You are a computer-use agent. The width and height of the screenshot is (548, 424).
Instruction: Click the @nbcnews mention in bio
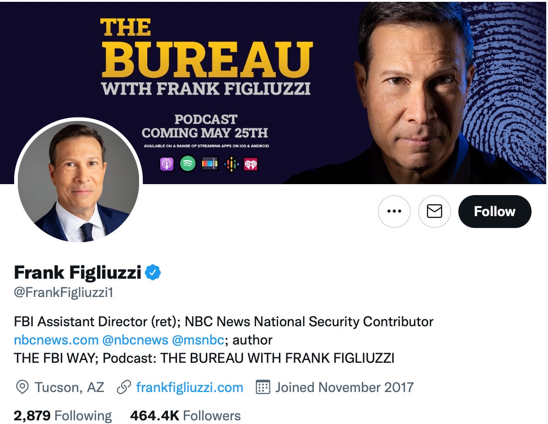point(135,340)
